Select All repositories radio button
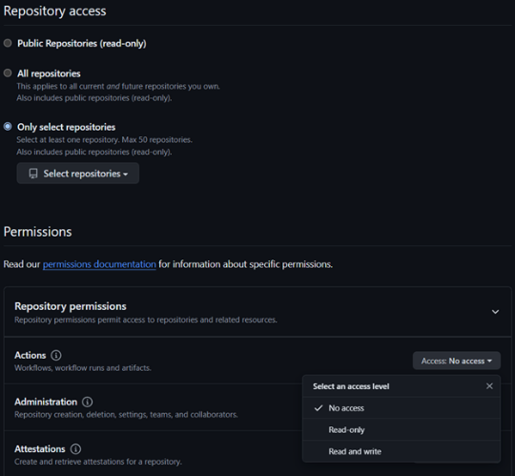 coord(8,72)
